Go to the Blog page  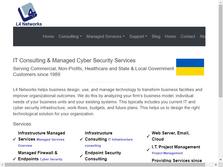click(x=156, y=36)
